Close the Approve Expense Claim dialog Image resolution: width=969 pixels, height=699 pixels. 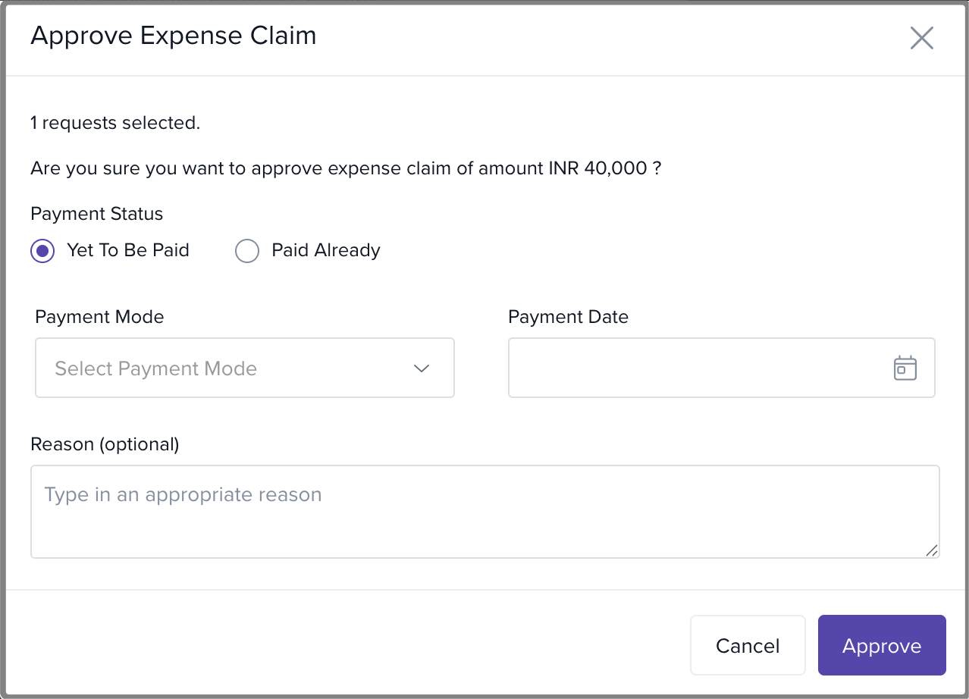pyautogui.click(x=921, y=38)
